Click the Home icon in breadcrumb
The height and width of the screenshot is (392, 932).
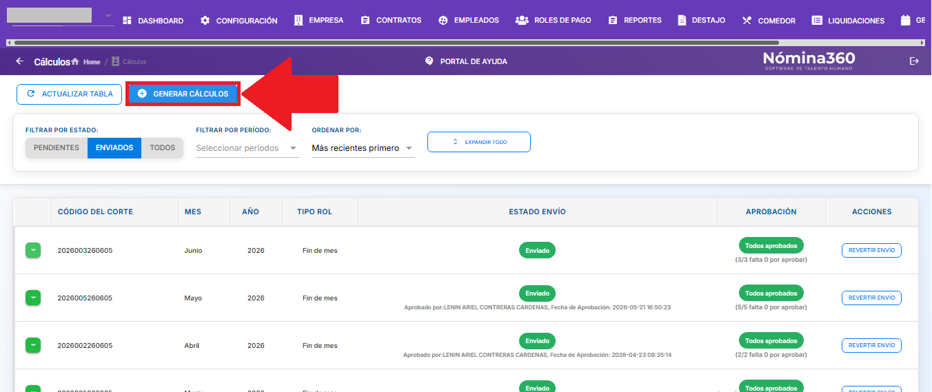tap(75, 62)
